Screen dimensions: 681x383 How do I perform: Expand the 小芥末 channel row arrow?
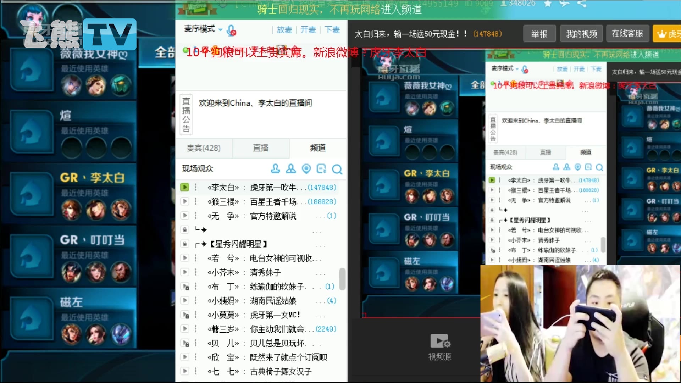click(x=184, y=272)
